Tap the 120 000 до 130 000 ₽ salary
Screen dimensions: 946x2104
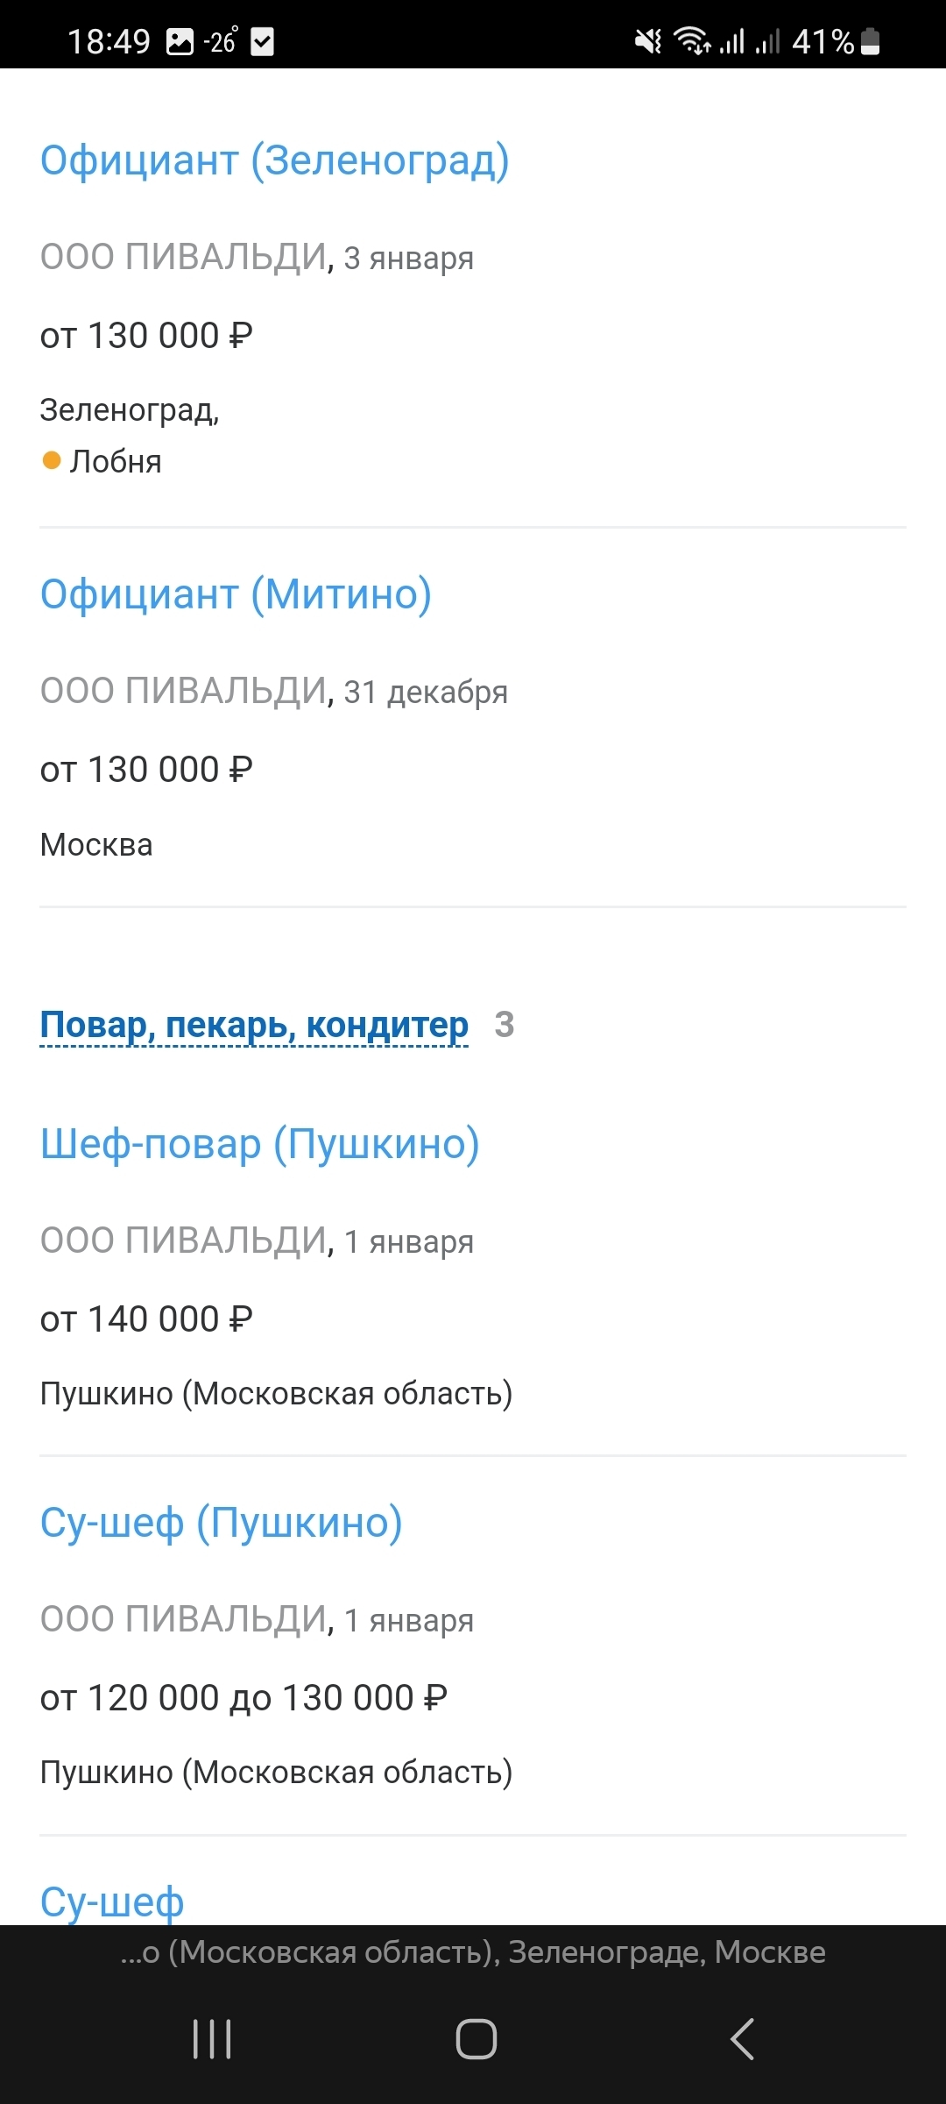tap(244, 1697)
